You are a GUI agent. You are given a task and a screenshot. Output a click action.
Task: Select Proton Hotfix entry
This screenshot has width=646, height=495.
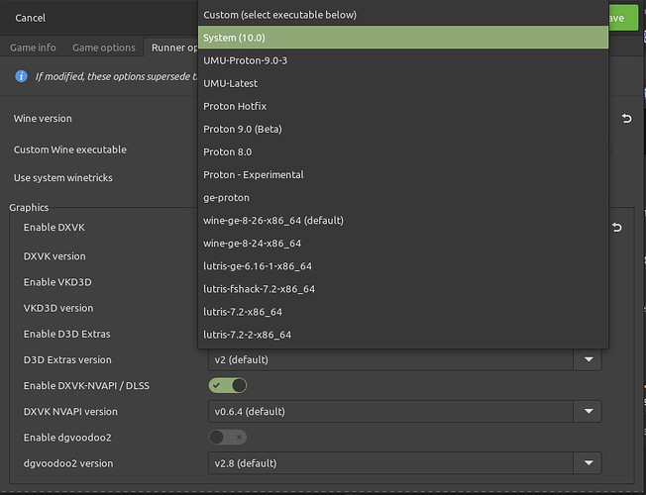pyautogui.click(x=403, y=106)
